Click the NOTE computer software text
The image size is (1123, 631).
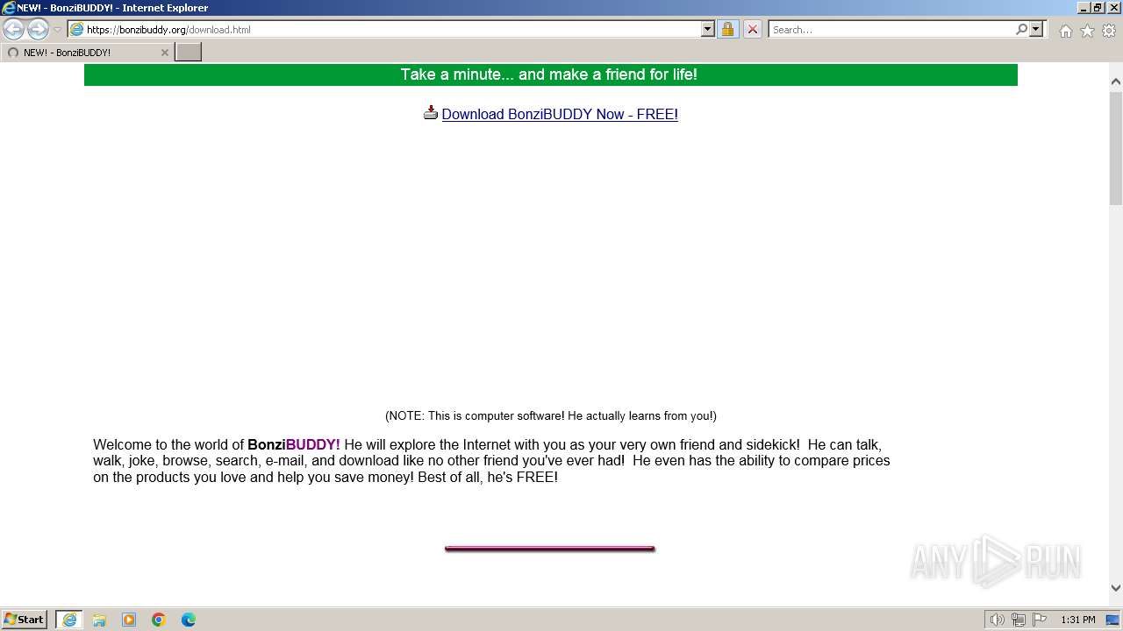coord(550,415)
